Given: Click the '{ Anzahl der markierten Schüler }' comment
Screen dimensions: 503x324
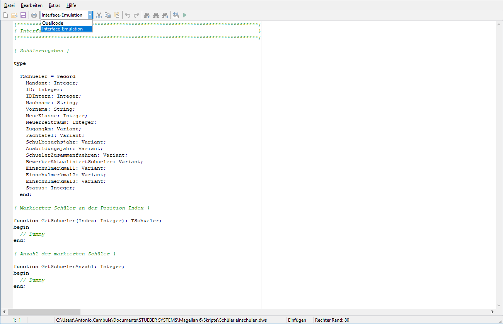Looking at the screenshot, I should tap(65, 254).
